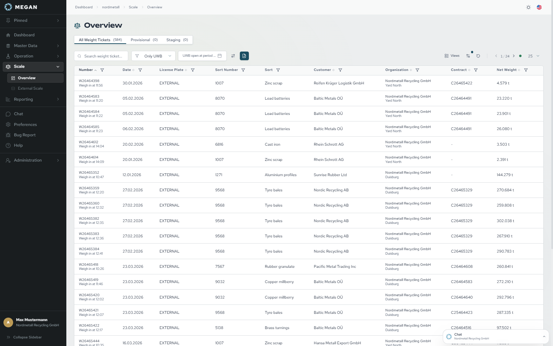This screenshot has height=346, width=553.
Task: Go to next page arrow
Action: click(514, 56)
